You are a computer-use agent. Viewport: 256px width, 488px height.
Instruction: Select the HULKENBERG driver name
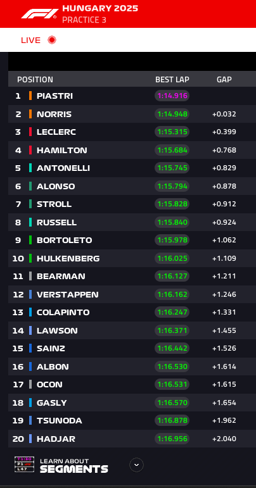click(68, 258)
